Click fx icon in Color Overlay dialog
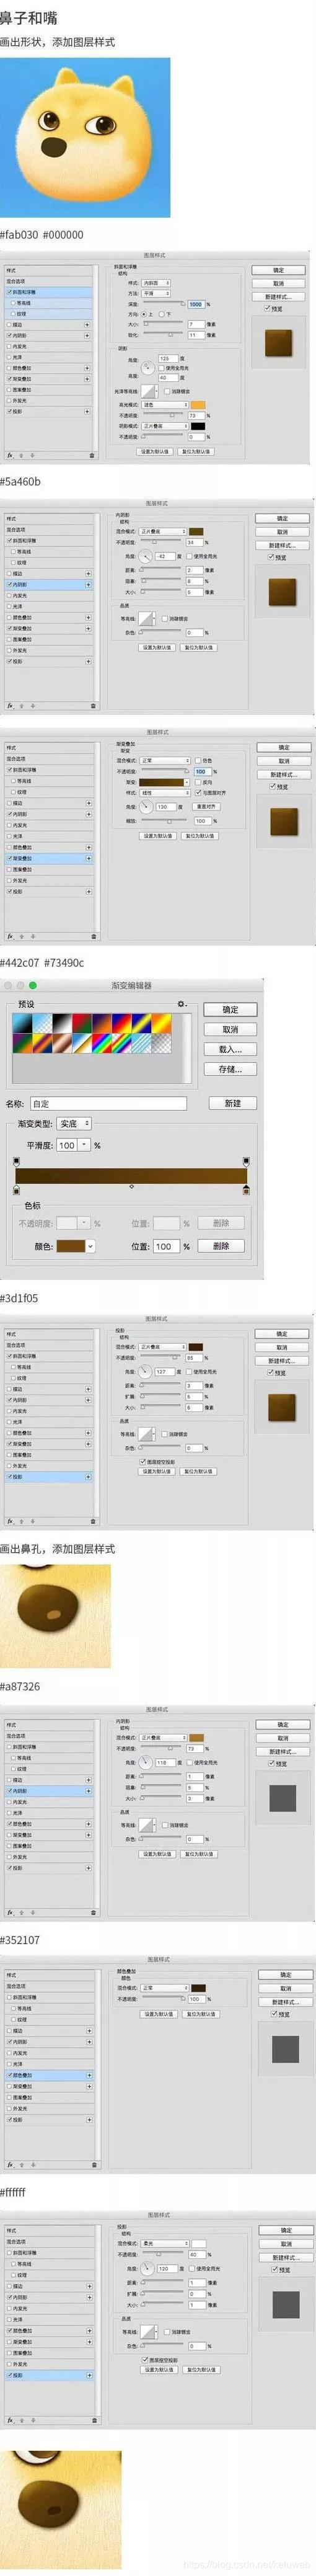 (9, 2164)
